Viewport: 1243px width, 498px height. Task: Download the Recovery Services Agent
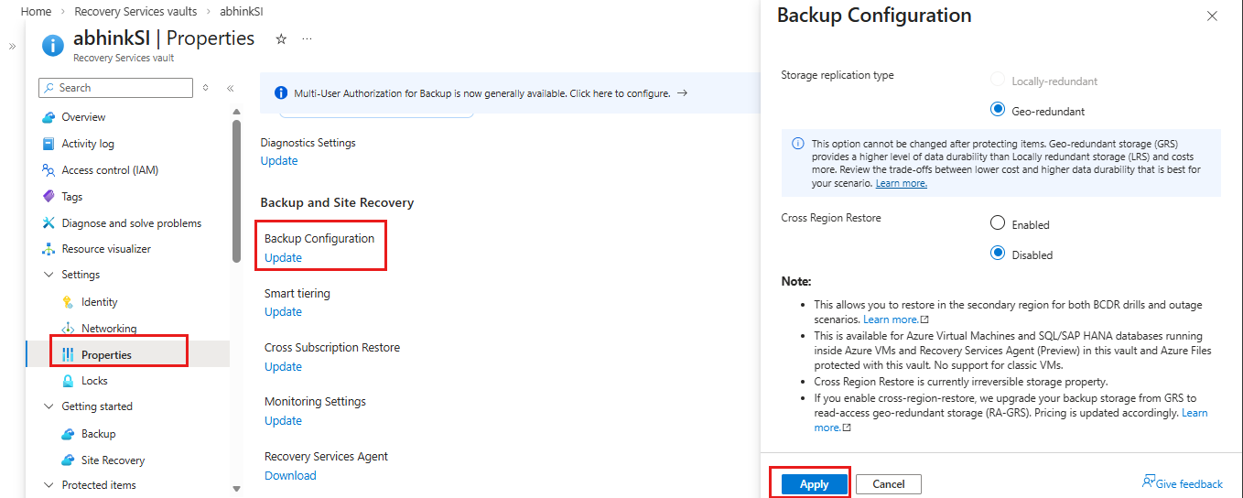point(290,475)
